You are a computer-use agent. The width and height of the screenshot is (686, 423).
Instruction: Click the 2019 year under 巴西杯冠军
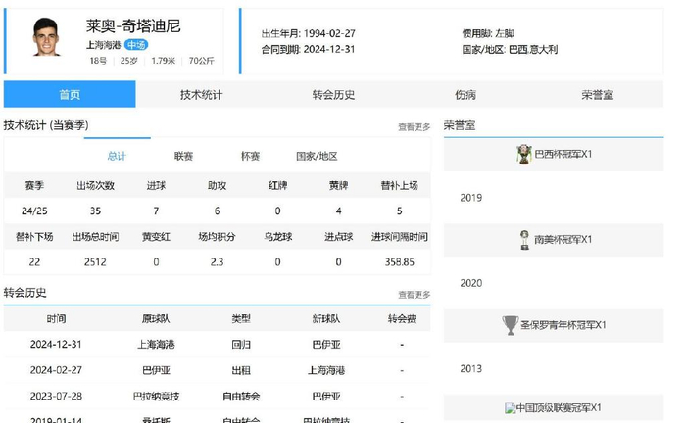point(470,198)
